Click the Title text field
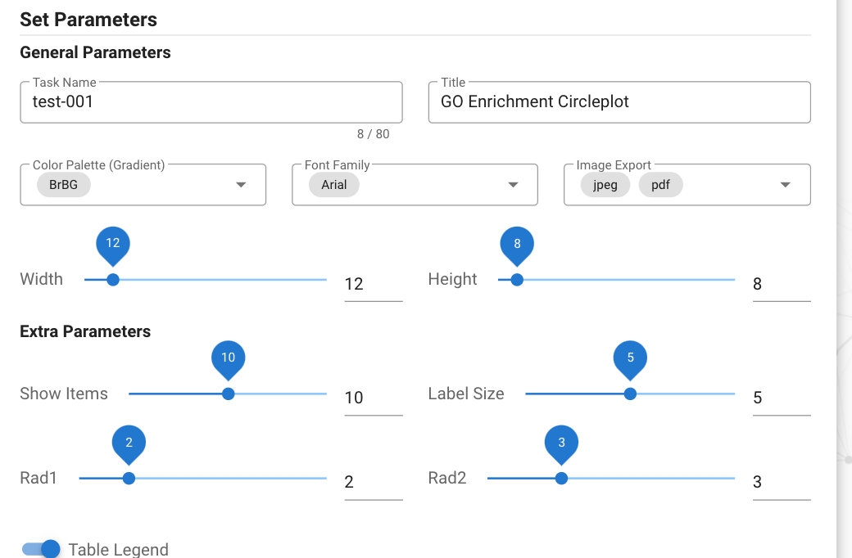 pos(619,102)
